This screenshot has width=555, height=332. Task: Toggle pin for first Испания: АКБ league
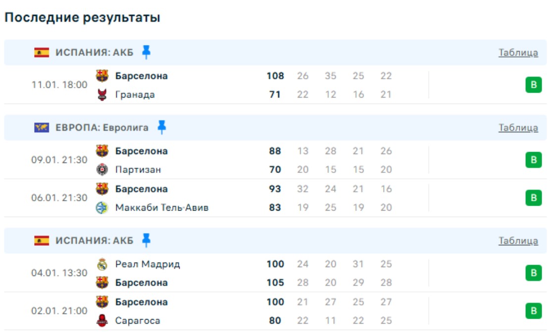point(146,52)
